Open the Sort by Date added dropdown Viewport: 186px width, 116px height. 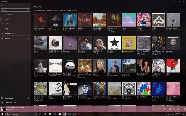[52, 10]
